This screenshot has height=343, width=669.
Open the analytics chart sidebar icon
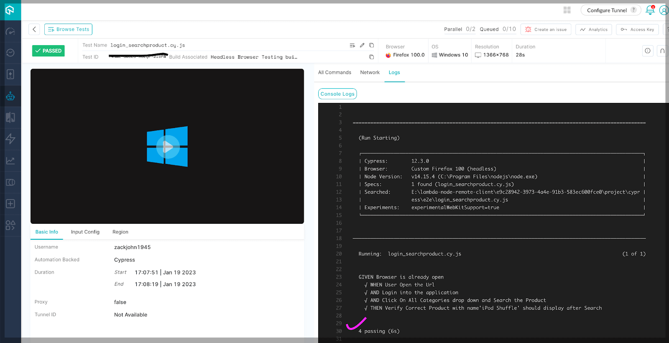10,161
